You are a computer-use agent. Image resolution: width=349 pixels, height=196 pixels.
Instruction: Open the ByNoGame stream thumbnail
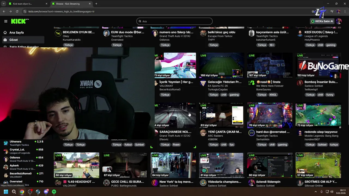click(x=318, y=65)
